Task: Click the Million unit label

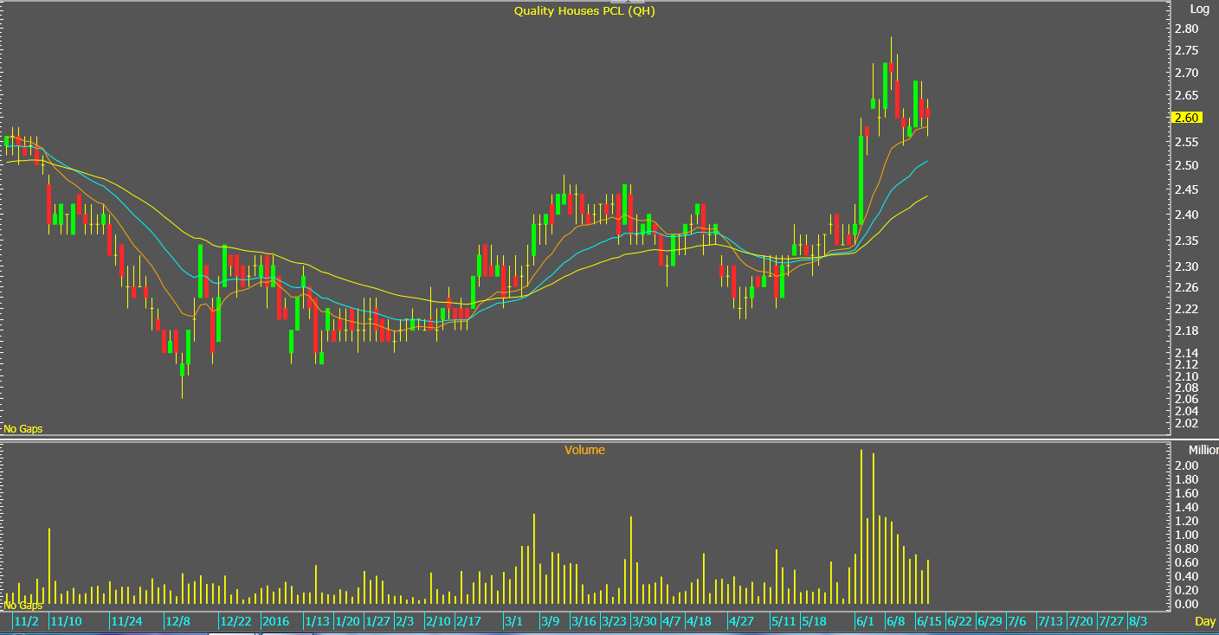Action: tap(1203, 450)
